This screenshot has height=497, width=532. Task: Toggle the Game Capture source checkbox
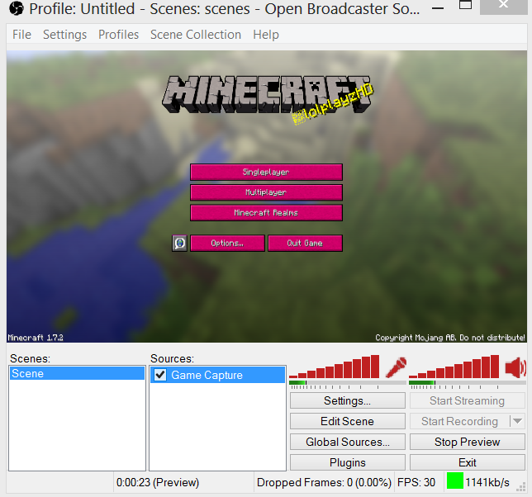160,375
